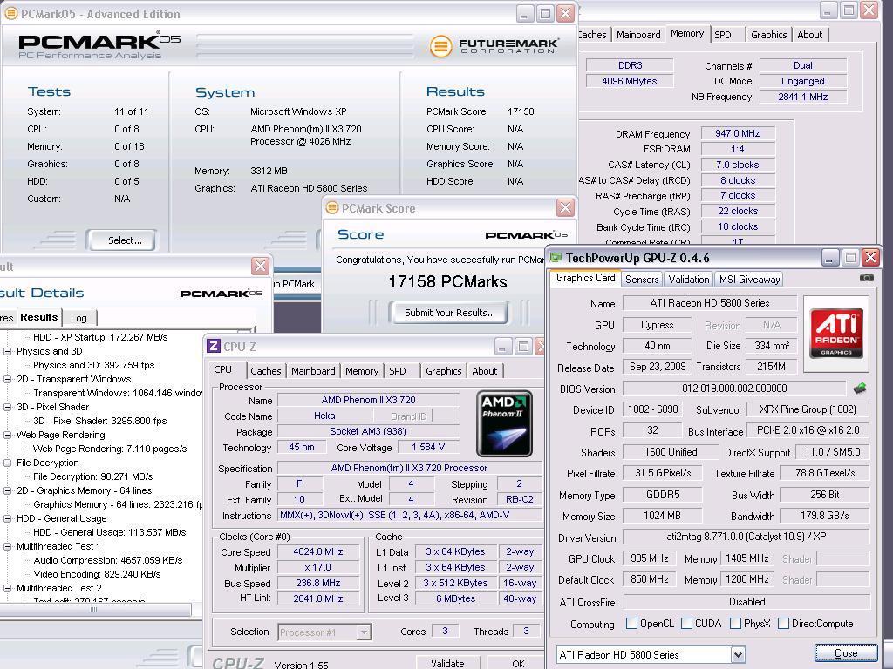Enable the OpenCL checkbox in GPU-Z
This screenshot has width=893, height=669.
click(631, 624)
